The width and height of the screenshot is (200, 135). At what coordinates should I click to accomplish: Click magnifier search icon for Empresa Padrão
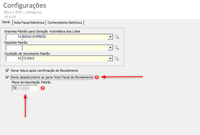point(117,37)
